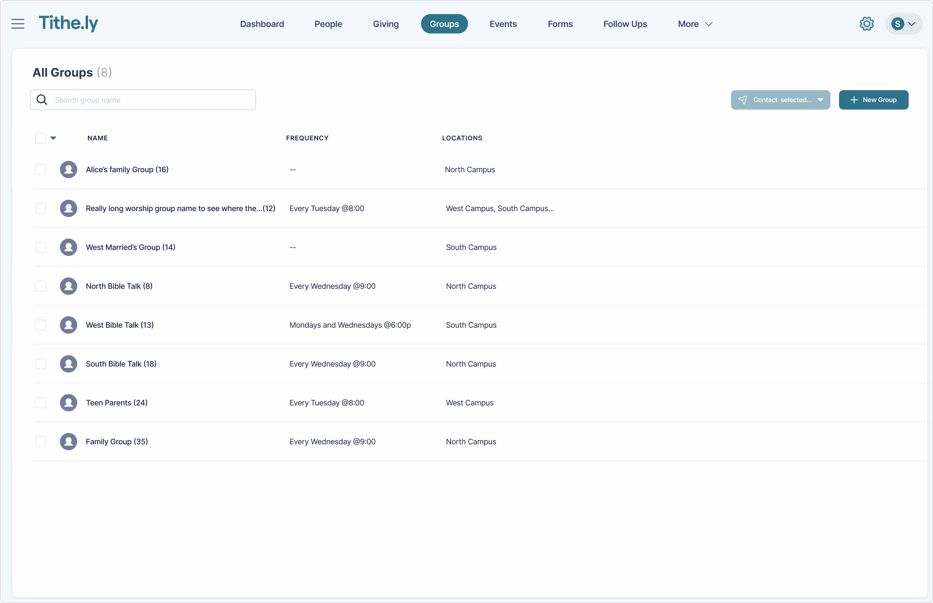
Task: Check the Family Group checkbox
Action: click(41, 442)
